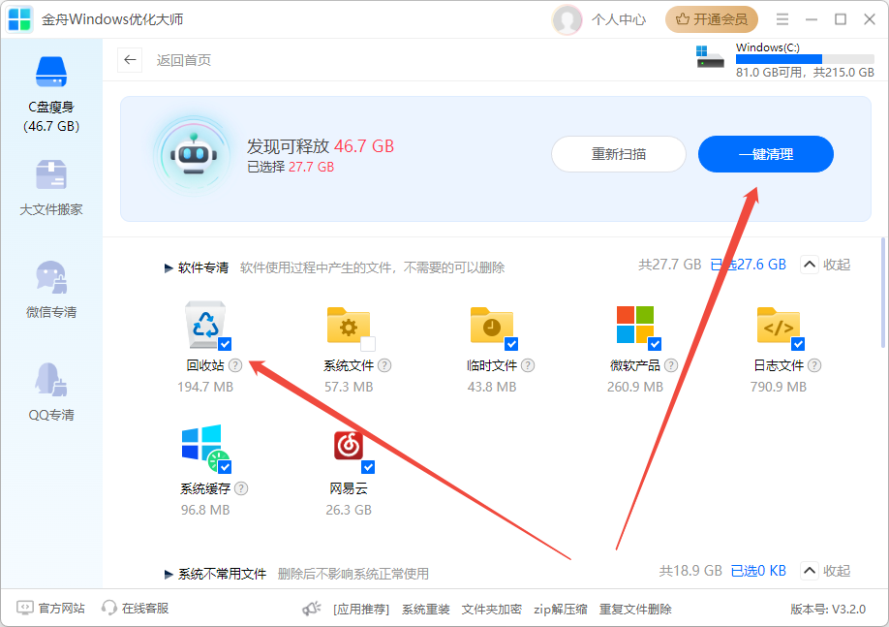The image size is (889, 627).
Task: Open the 大文件搬家 sidebar tool
Action: [51, 188]
